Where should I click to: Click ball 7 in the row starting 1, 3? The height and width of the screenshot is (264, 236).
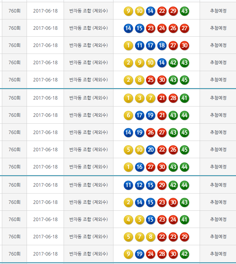point(151,98)
